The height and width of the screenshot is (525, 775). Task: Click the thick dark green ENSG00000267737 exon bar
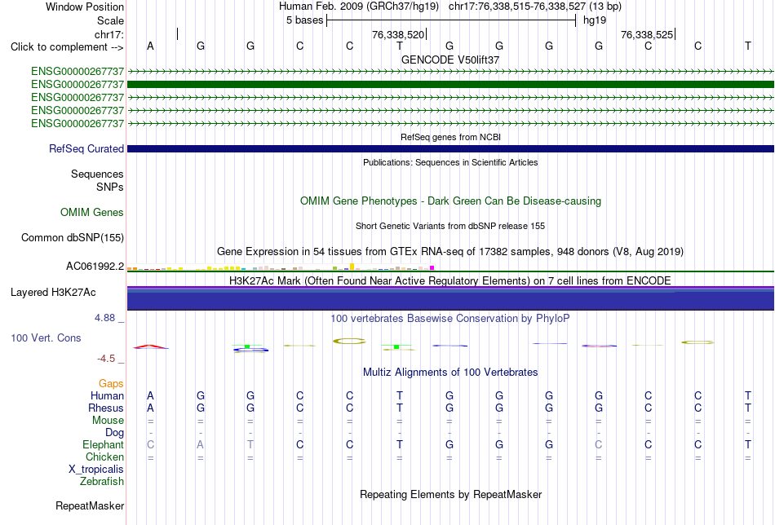pos(450,85)
